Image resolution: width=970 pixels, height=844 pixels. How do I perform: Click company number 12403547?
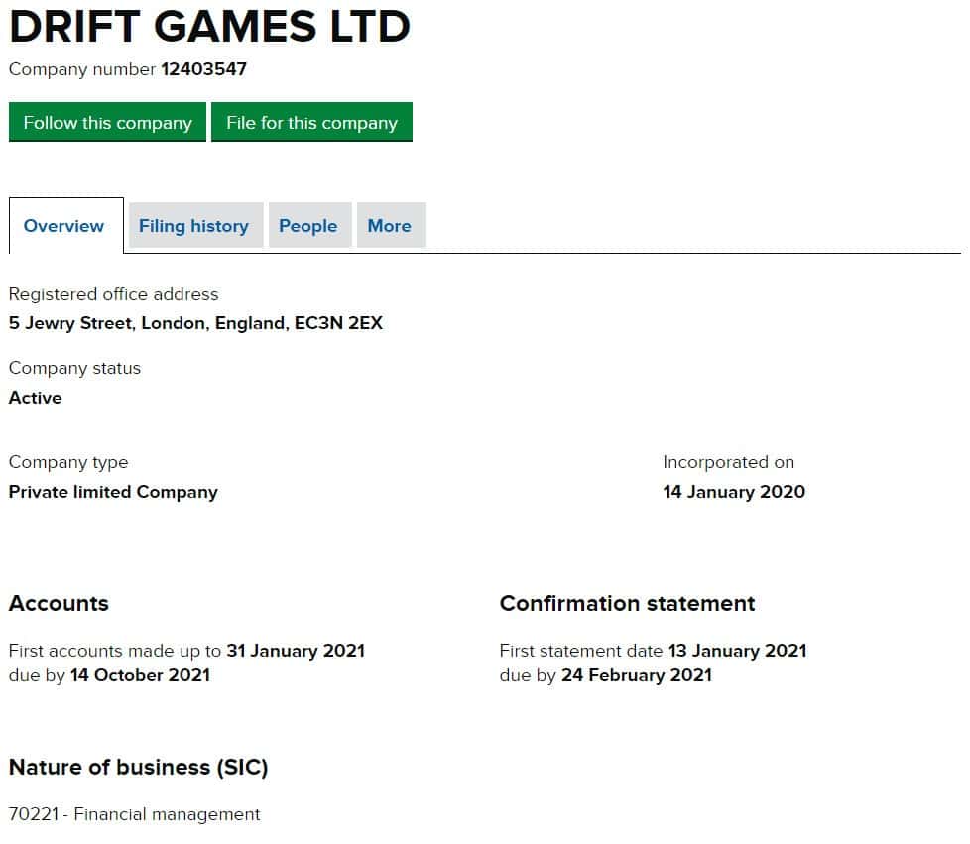point(203,69)
